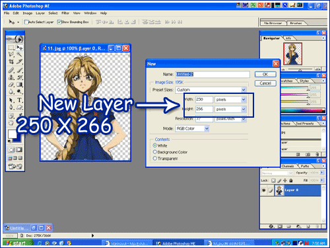Screen dimensions: 330x248
Task: Open Navigator panel menu arrow
Action: click(x=323, y=38)
